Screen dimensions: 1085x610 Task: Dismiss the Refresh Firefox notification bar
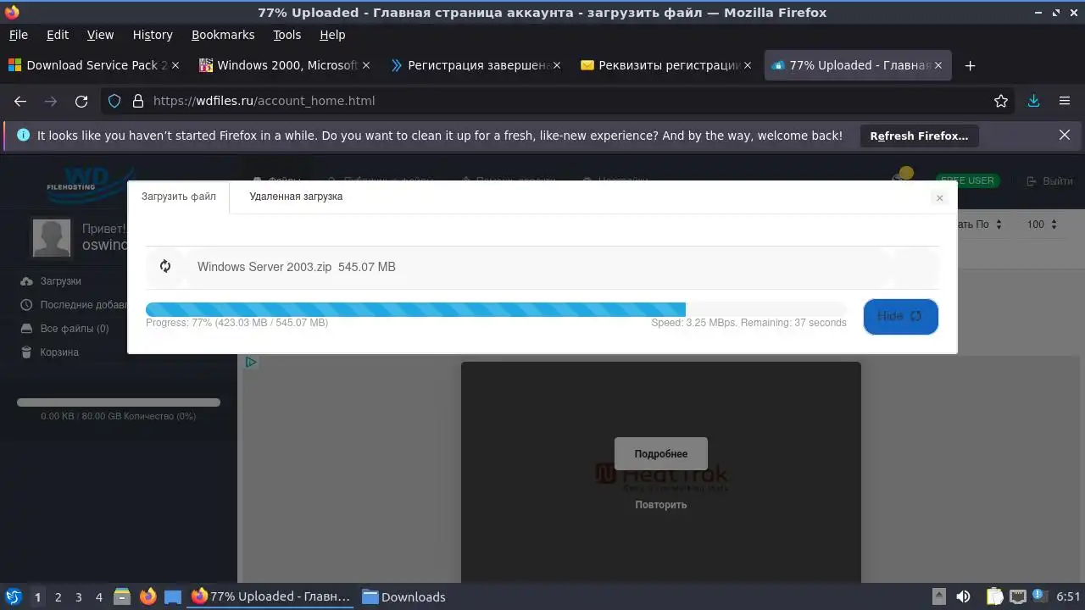(1065, 136)
